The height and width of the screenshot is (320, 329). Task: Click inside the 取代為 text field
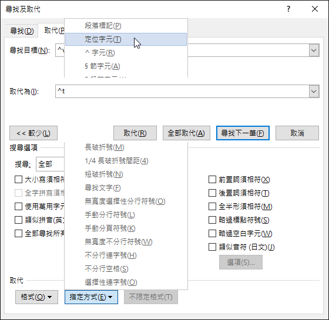point(182,92)
